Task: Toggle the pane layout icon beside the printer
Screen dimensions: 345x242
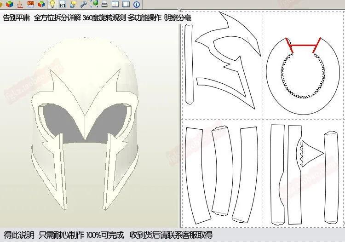Action: point(115,5)
